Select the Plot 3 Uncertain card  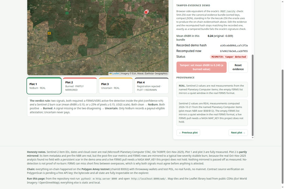point(116,86)
